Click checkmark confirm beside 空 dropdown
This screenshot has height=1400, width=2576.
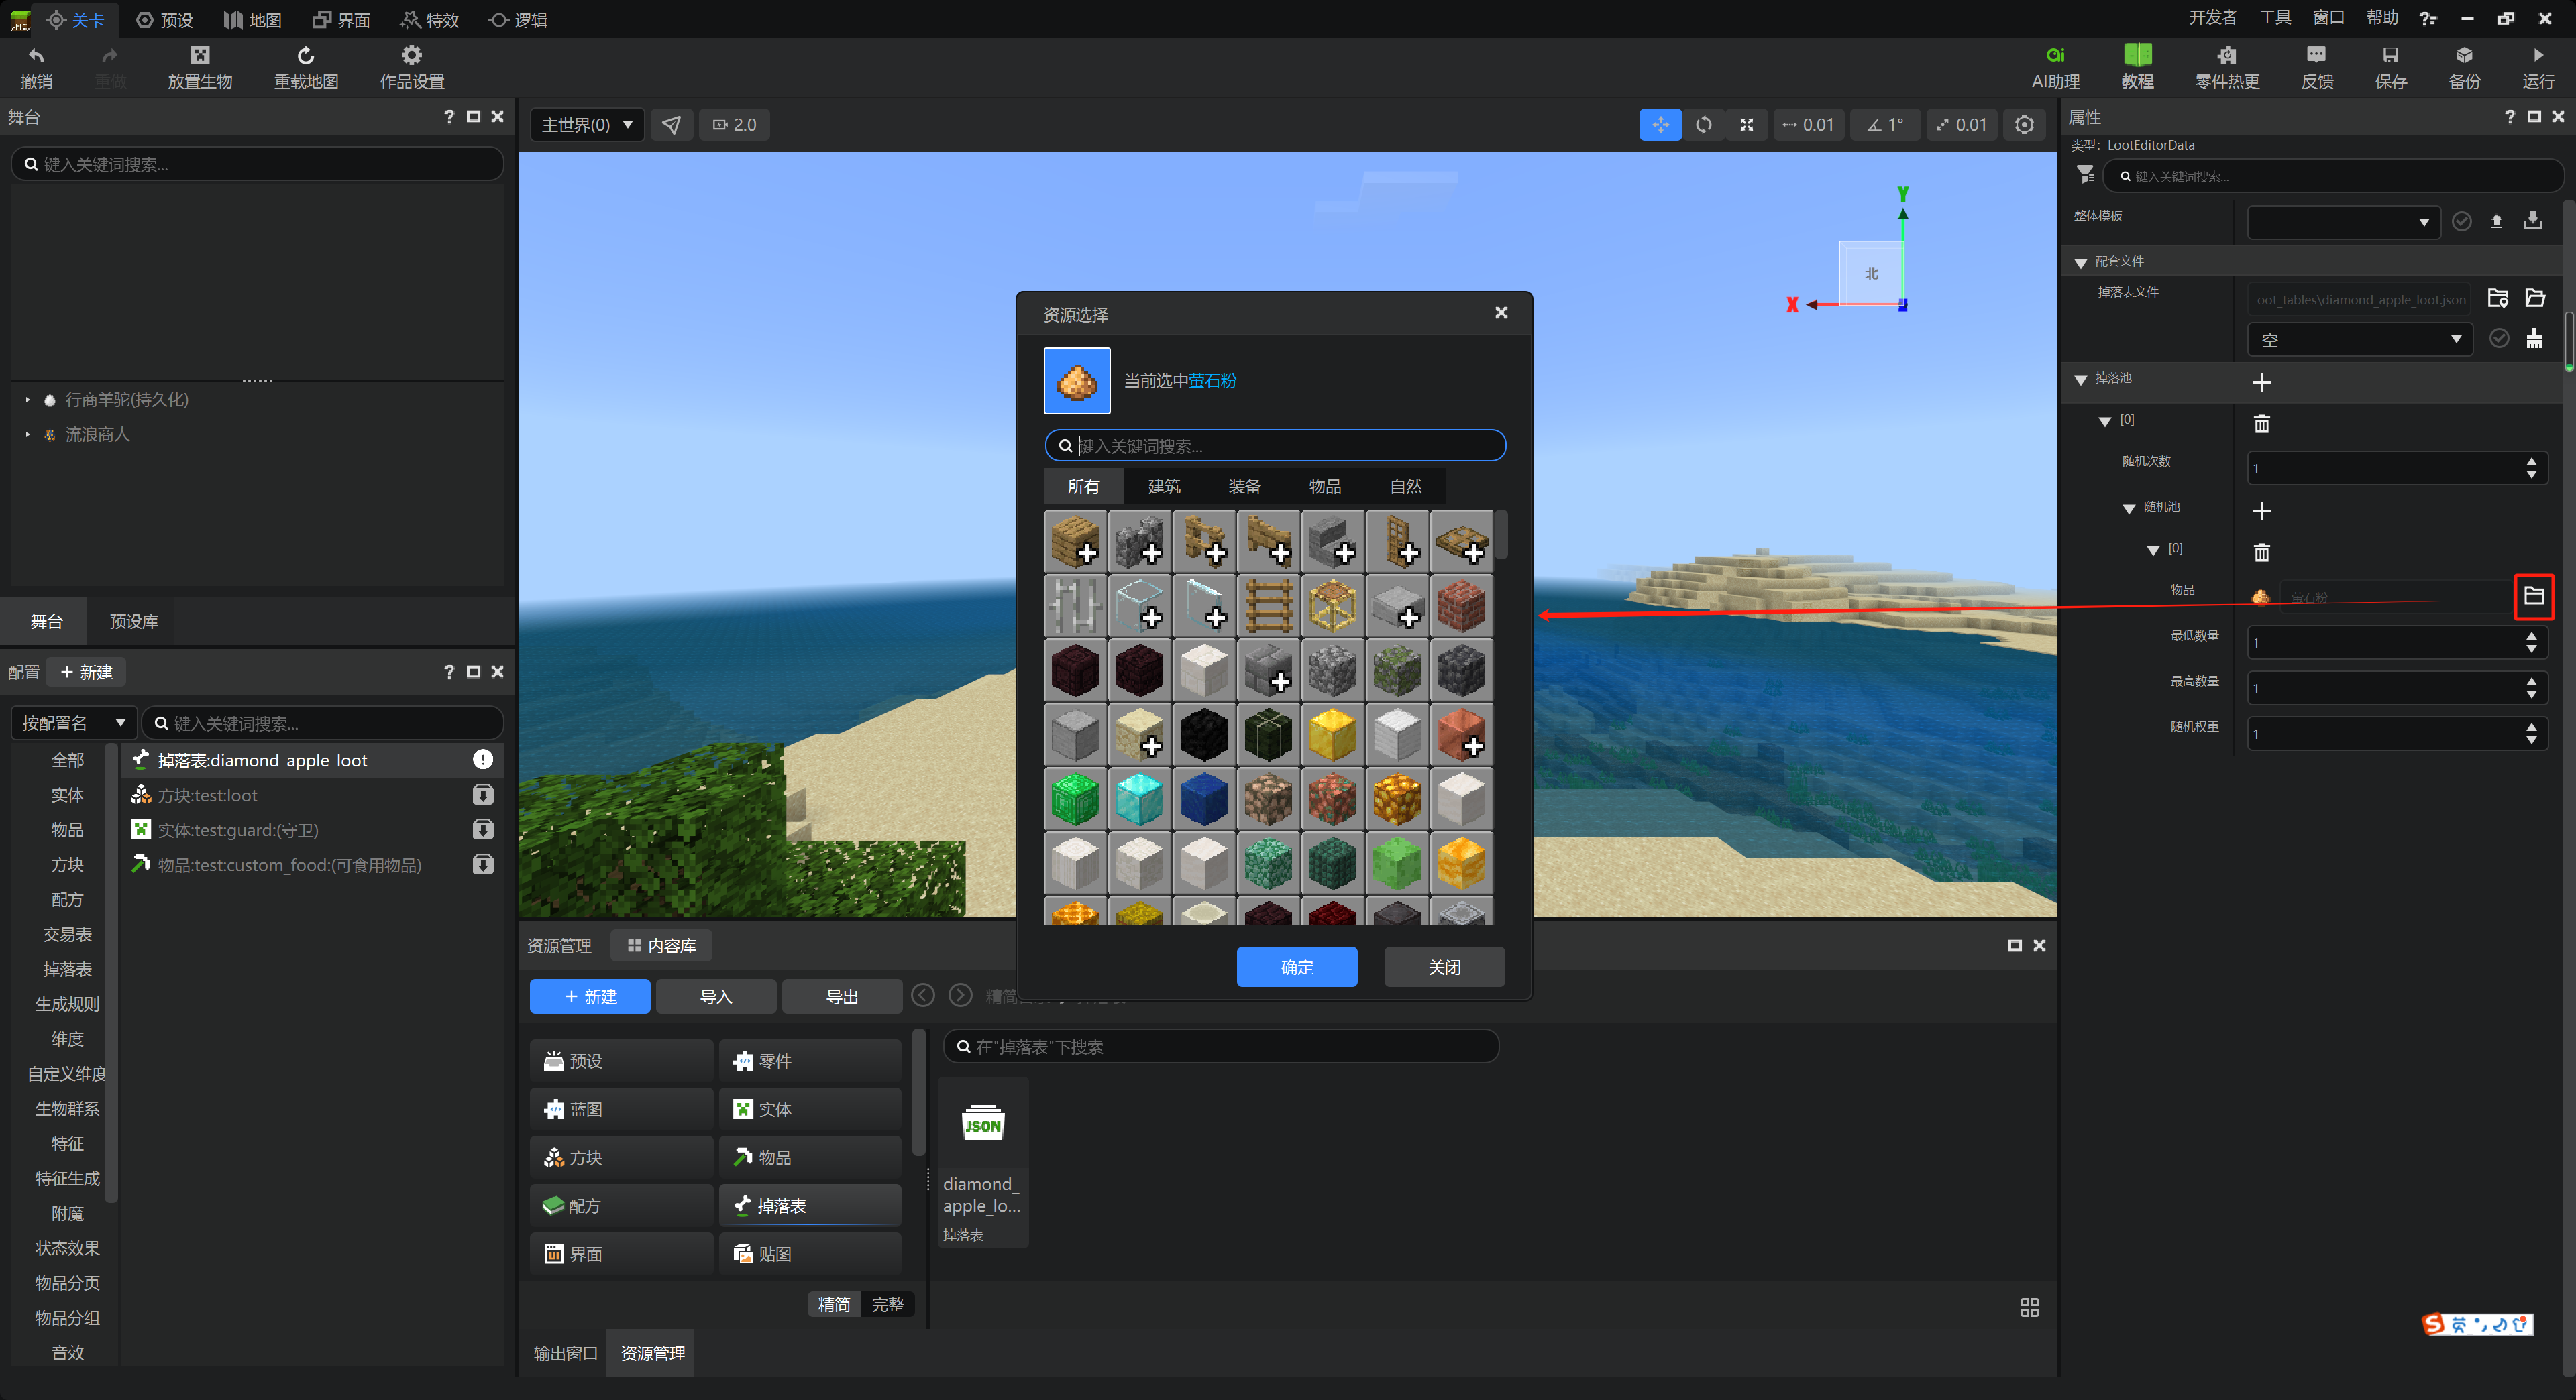(2498, 338)
